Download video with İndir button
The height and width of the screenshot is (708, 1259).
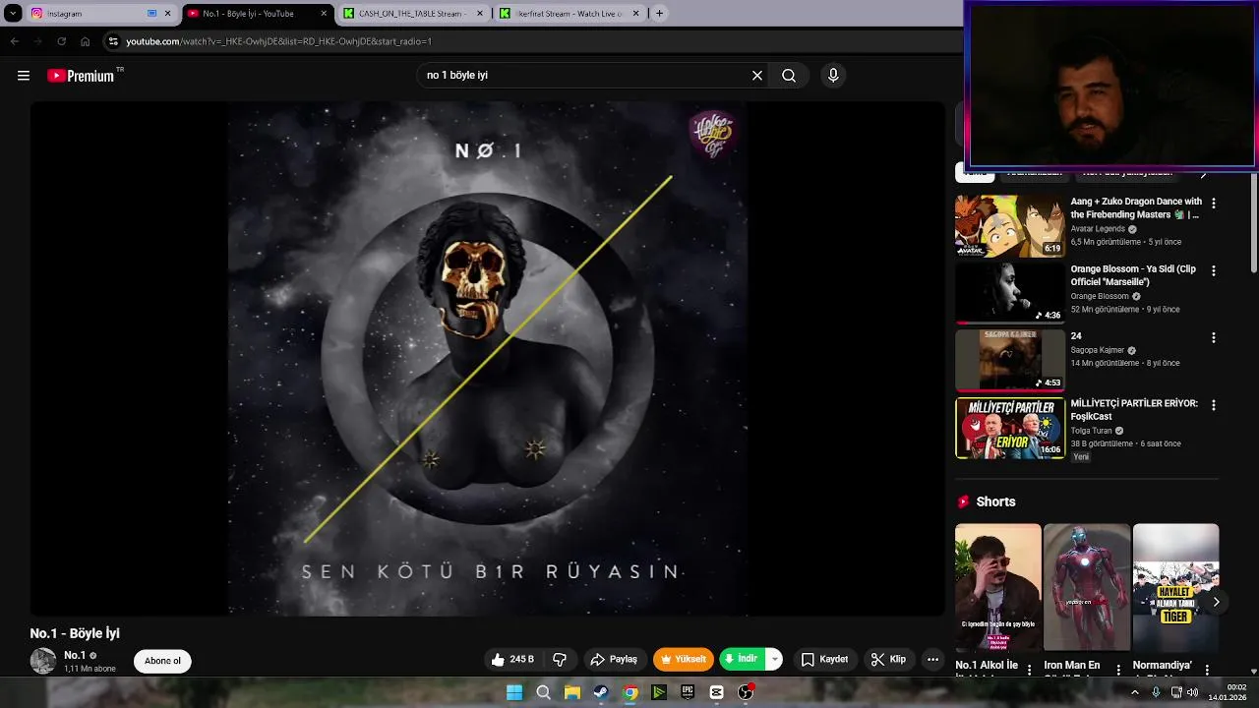pyautogui.click(x=743, y=660)
